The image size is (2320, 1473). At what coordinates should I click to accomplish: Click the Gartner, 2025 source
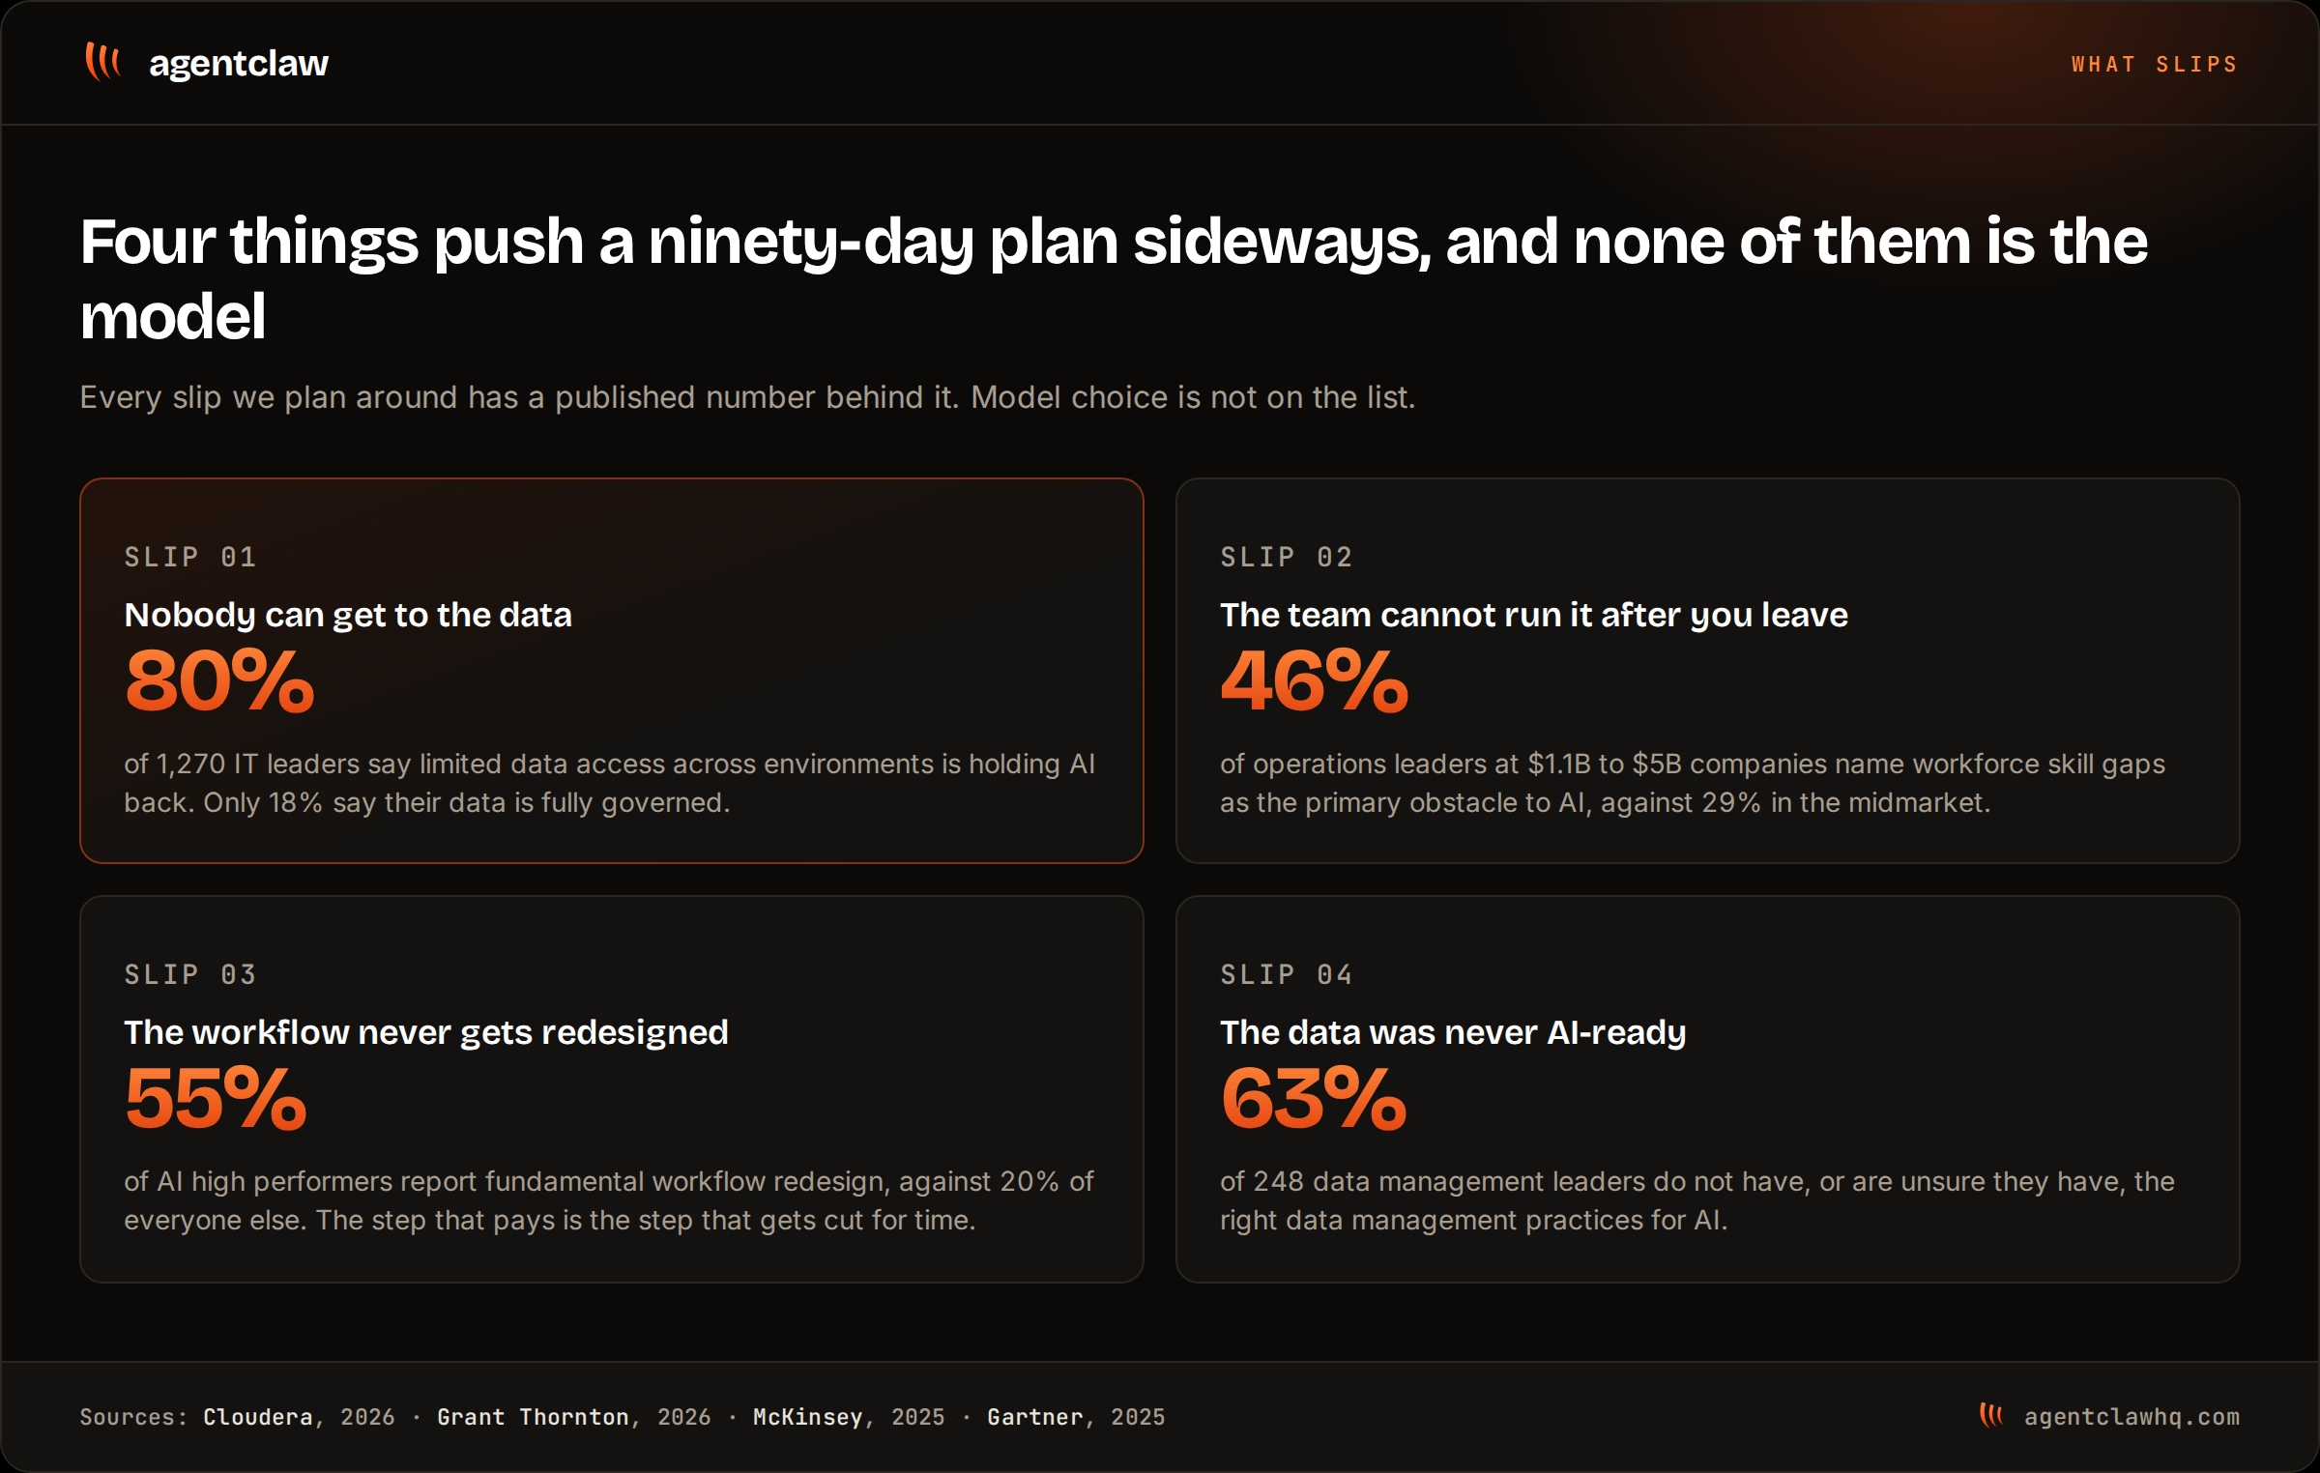coord(1076,1417)
